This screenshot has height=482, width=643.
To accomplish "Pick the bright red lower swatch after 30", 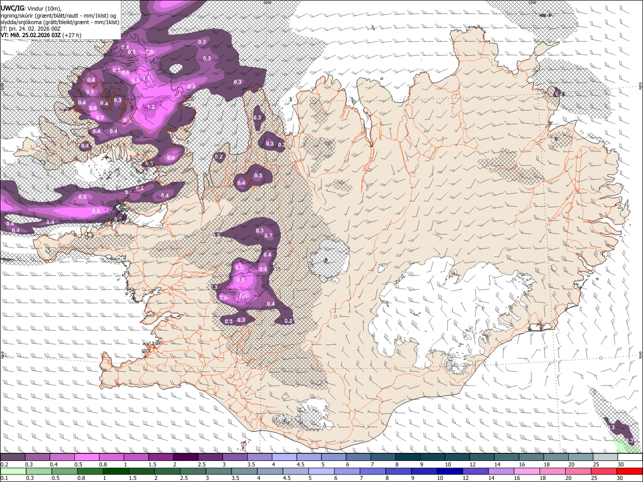I will 630,471.
